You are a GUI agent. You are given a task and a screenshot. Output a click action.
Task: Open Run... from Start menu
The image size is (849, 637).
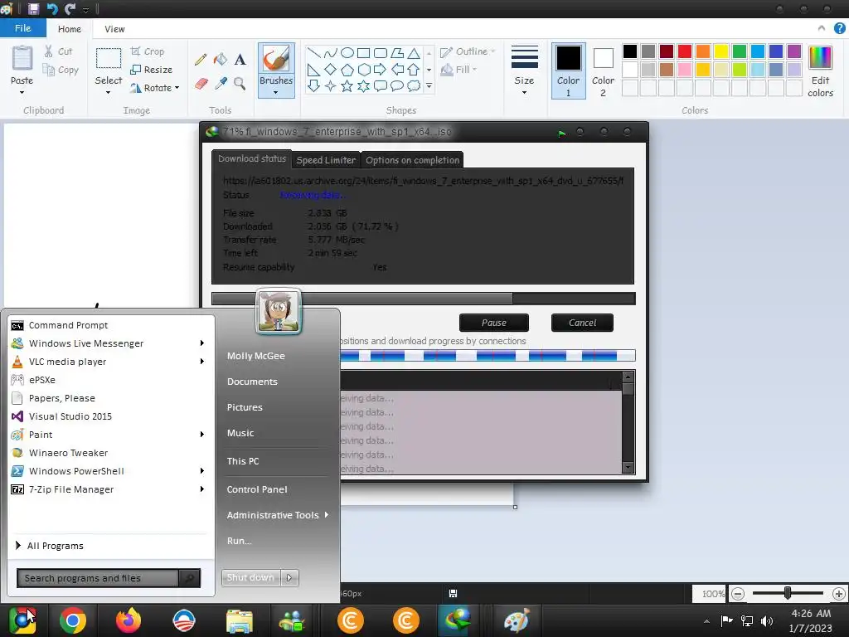tap(240, 541)
